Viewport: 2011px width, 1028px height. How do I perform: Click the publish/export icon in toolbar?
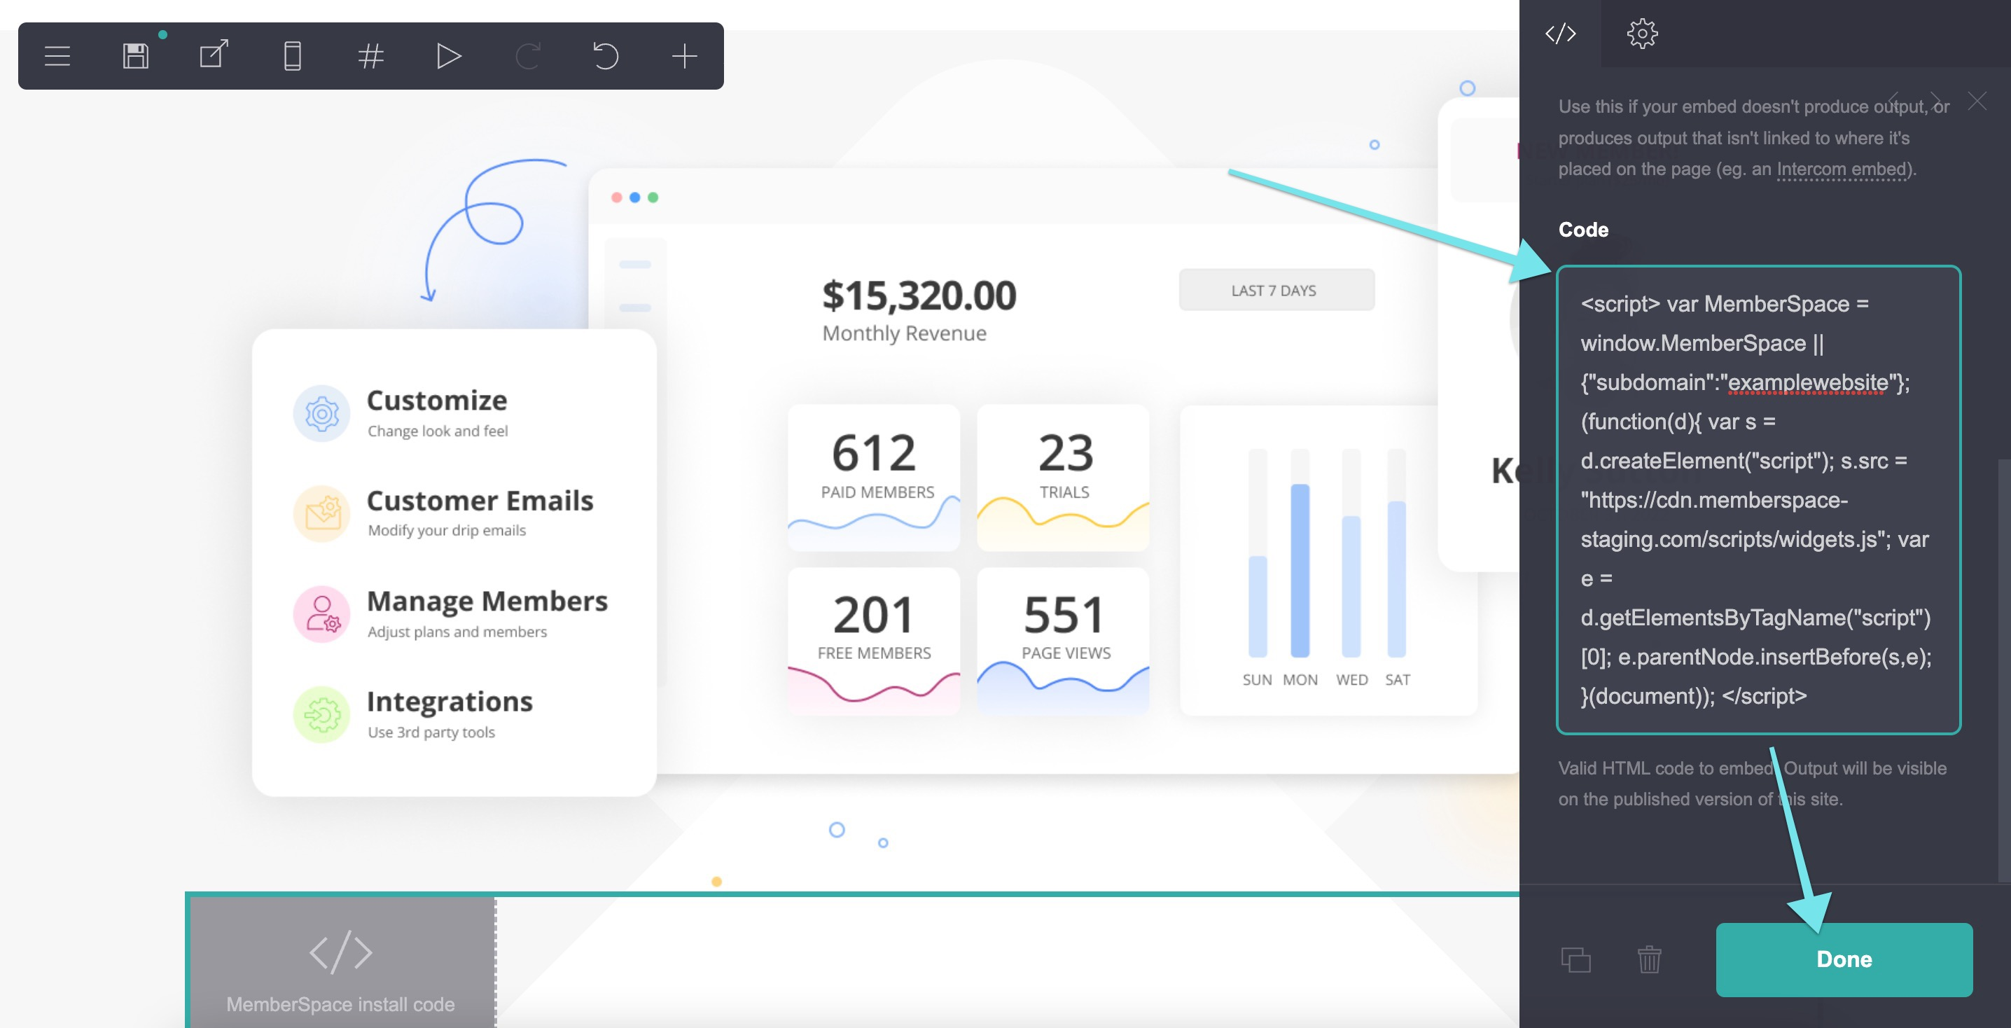tap(214, 55)
